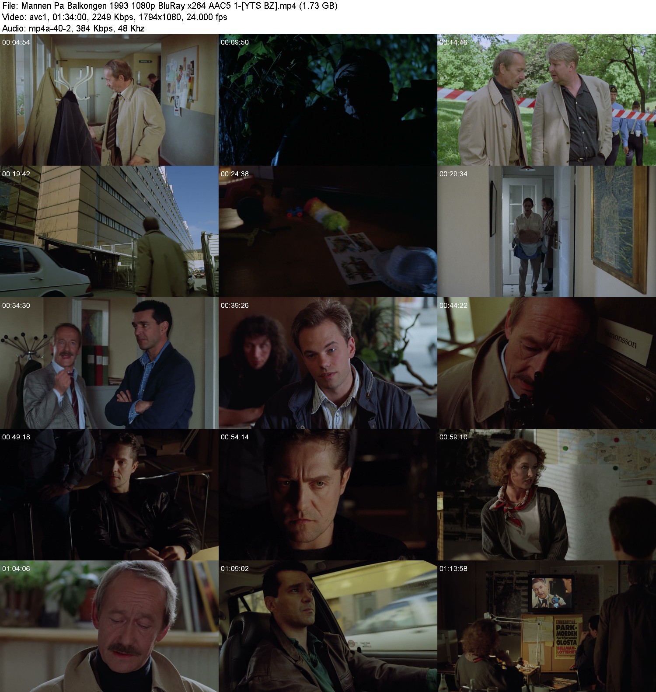Select the building exterior frame captured at 00:19:42
This screenshot has width=656, height=692.
point(109,231)
